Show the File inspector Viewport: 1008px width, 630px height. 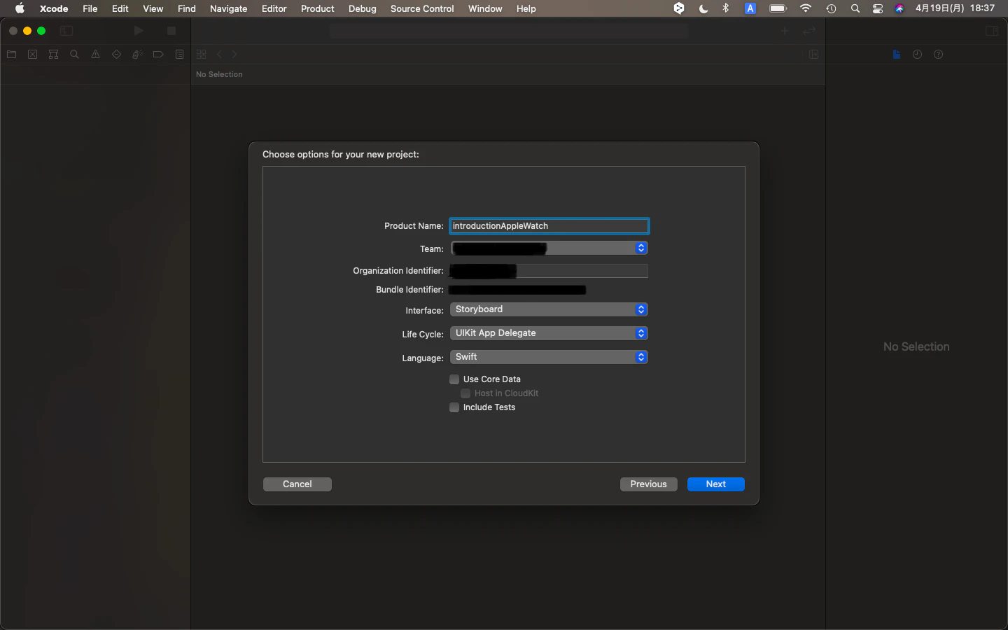click(x=896, y=55)
